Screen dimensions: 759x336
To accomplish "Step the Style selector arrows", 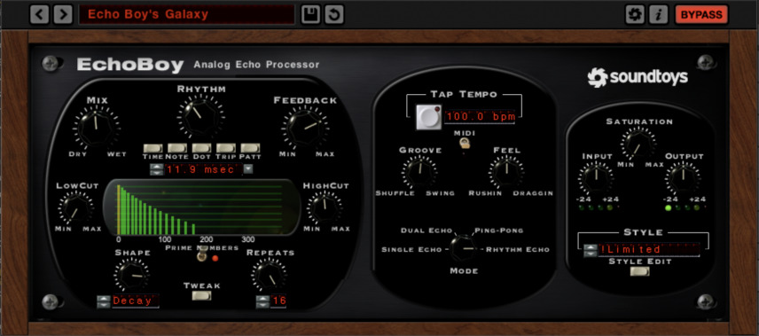I will [590, 250].
